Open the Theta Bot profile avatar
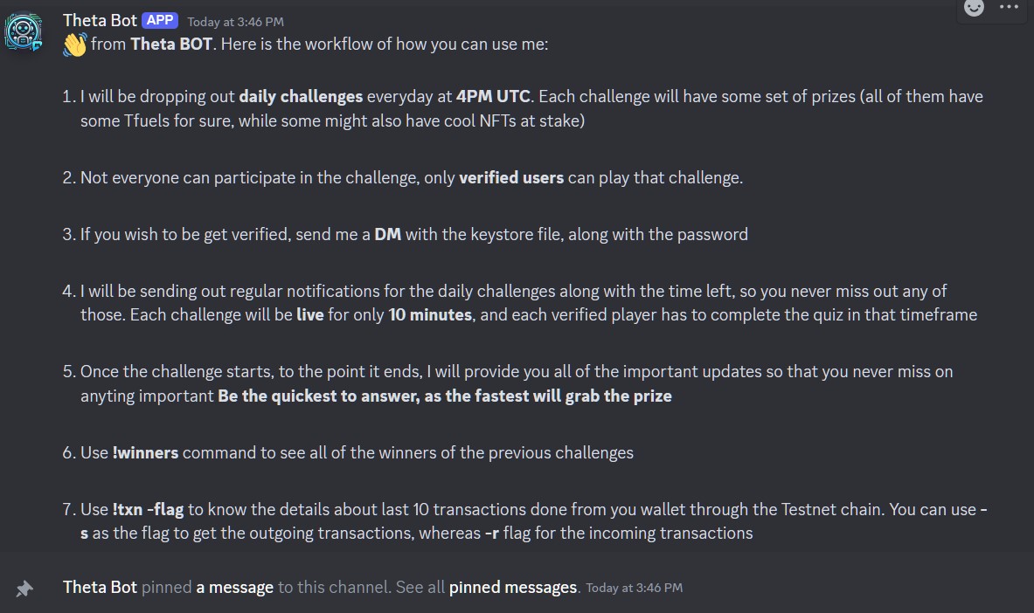The image size is (1034, 613). click(24, 32)
